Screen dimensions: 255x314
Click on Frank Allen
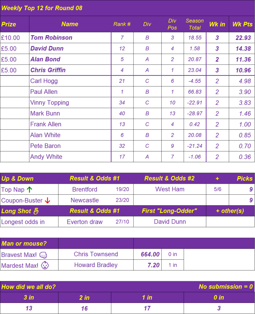pos(46,124)
